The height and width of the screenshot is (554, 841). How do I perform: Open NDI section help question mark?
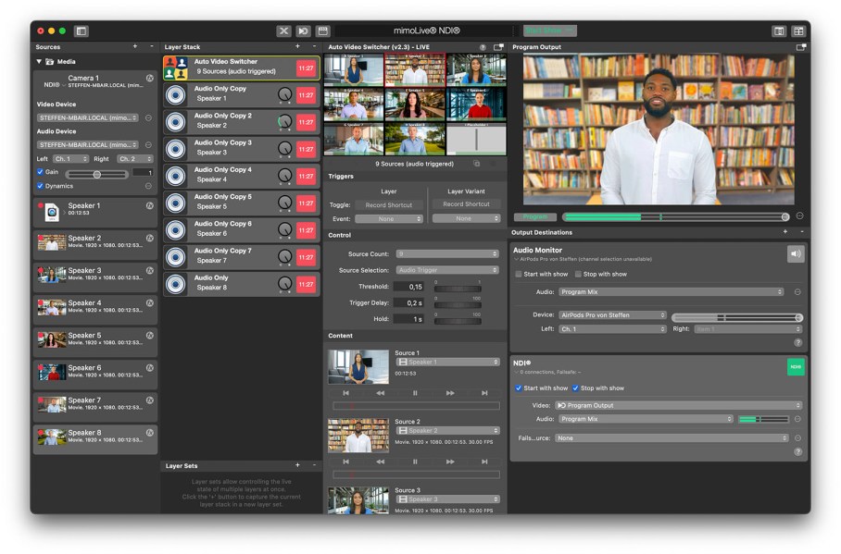coord(798,451)
